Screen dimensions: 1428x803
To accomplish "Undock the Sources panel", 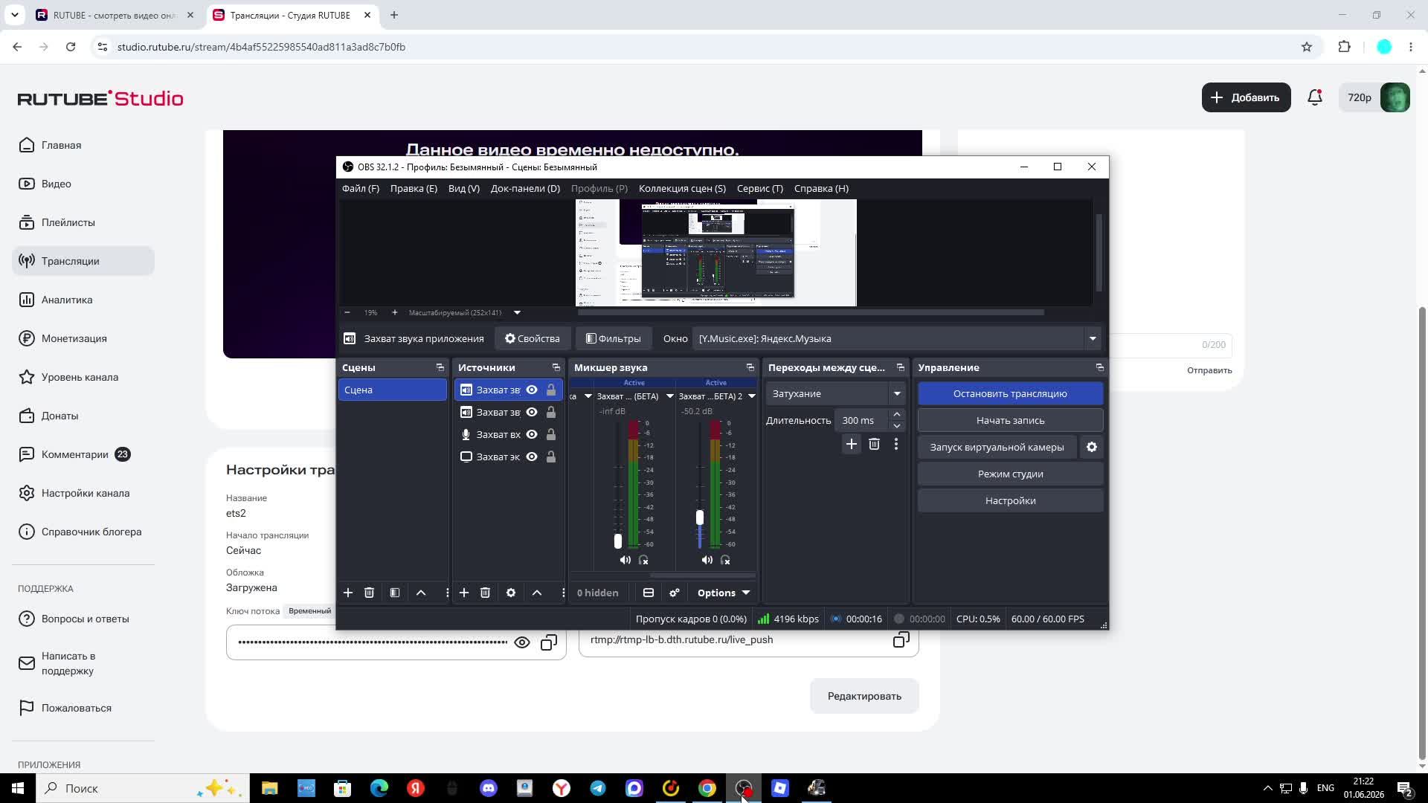I will tap(556, 367).
